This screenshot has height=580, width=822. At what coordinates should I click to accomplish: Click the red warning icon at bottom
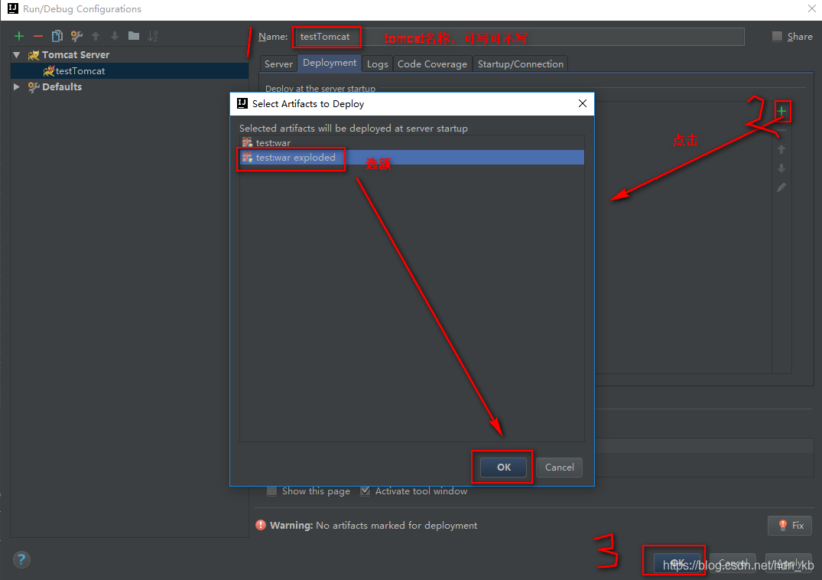(x=261, y=525)
